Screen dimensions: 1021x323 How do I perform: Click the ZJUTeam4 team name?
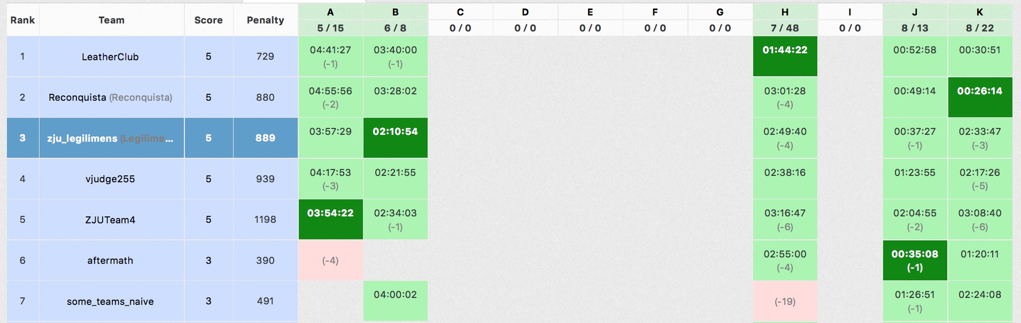point(110,220)
